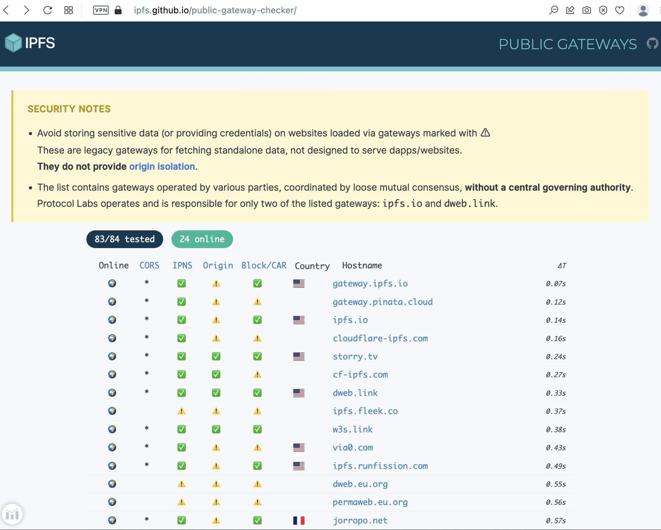Open the gateway.pinata.cloud hostname link

tap(382, 302)
